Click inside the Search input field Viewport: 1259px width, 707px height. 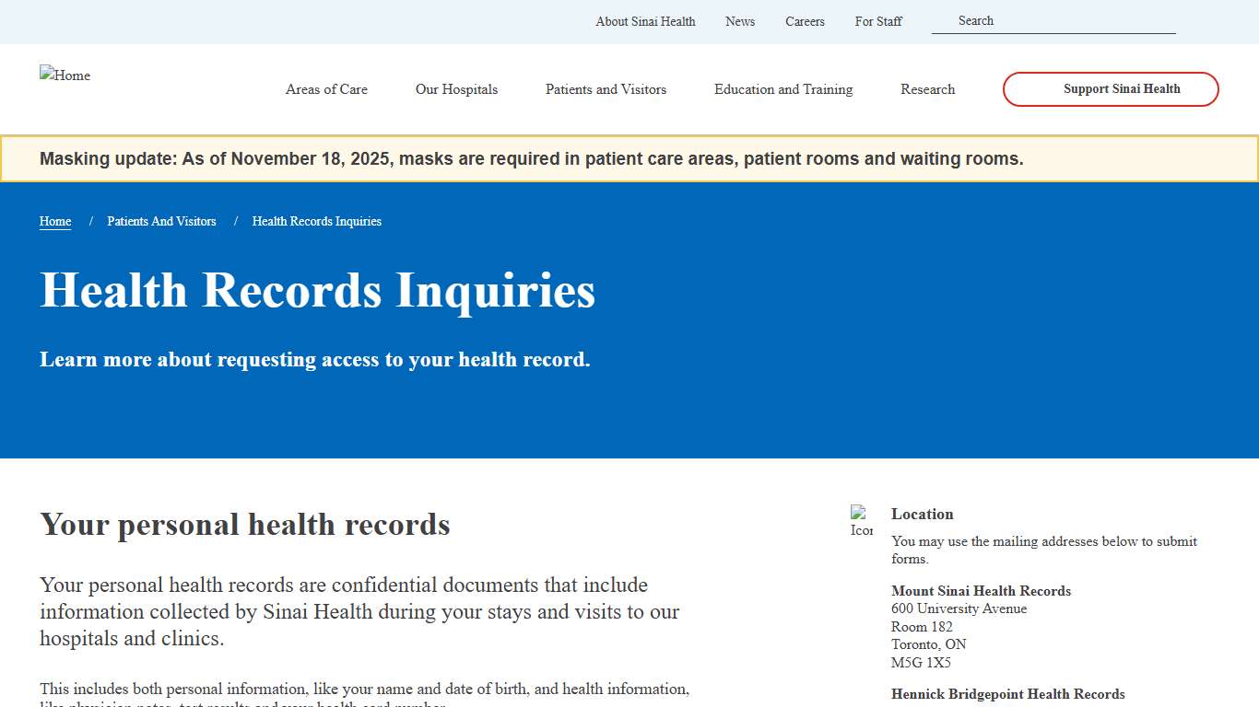(1053, 20)
